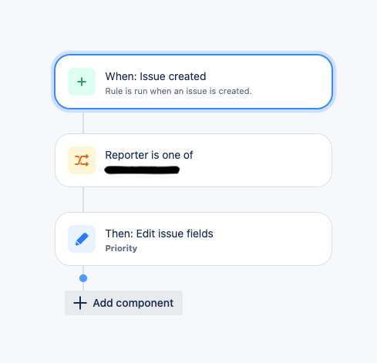
Task: Click the blue connector dot above Add component
Action: click(x=83, y=278)
